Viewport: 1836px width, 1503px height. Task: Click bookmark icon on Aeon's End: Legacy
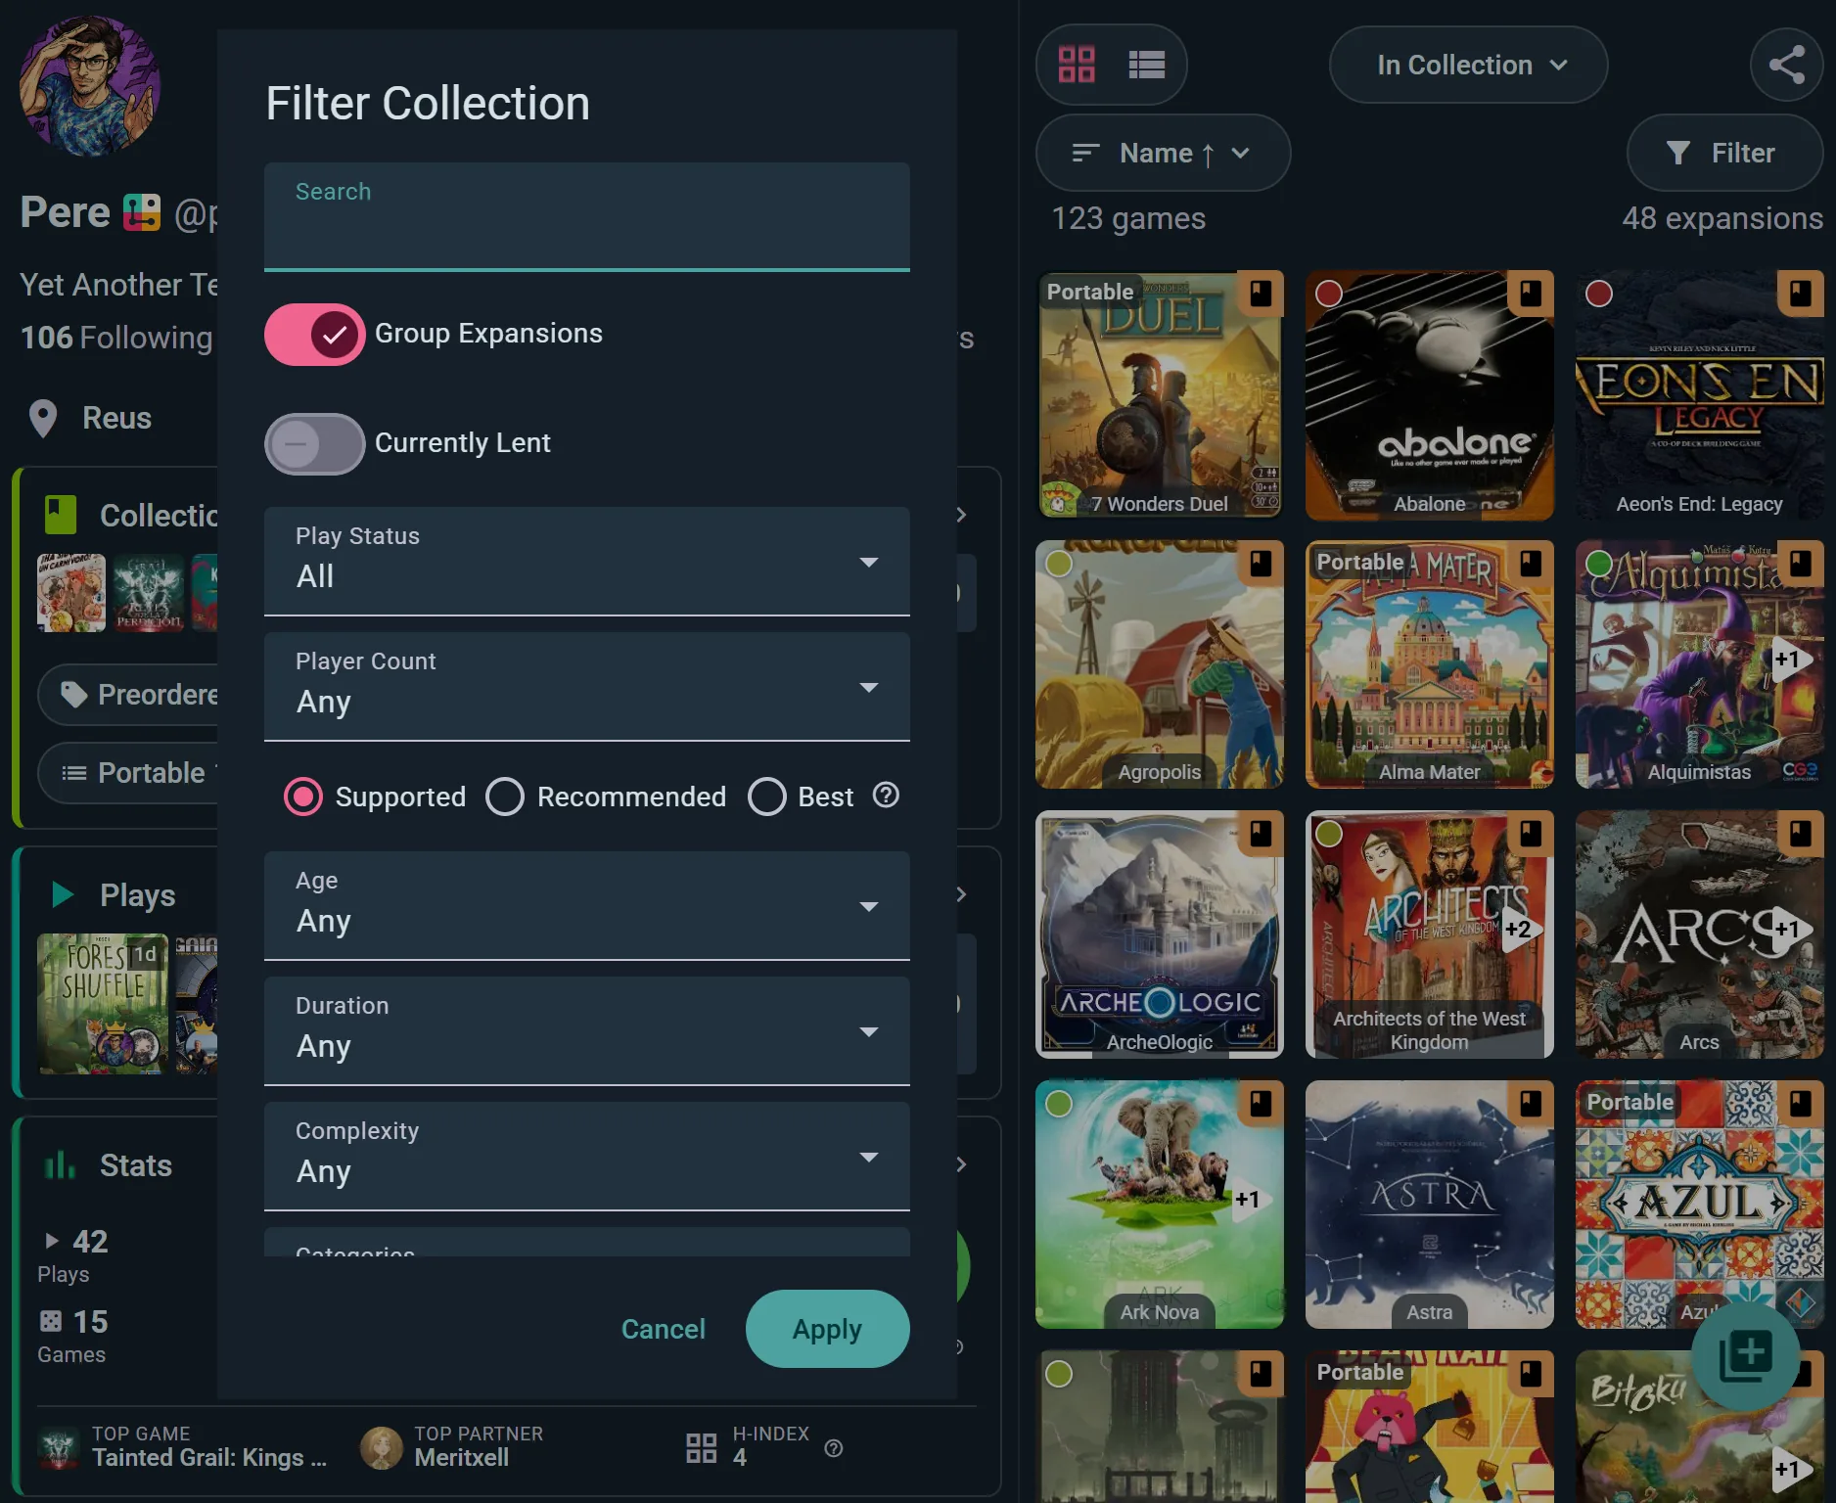[x=1801, y=293]
